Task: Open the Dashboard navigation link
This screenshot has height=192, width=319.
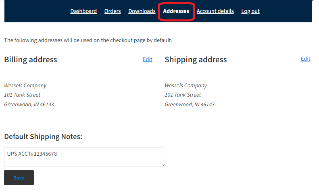Action: 83,11
